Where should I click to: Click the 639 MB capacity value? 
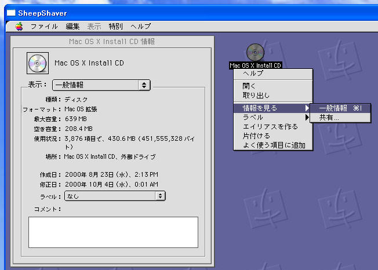(76, 119)
